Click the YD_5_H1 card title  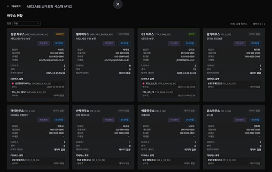[214, 111]
